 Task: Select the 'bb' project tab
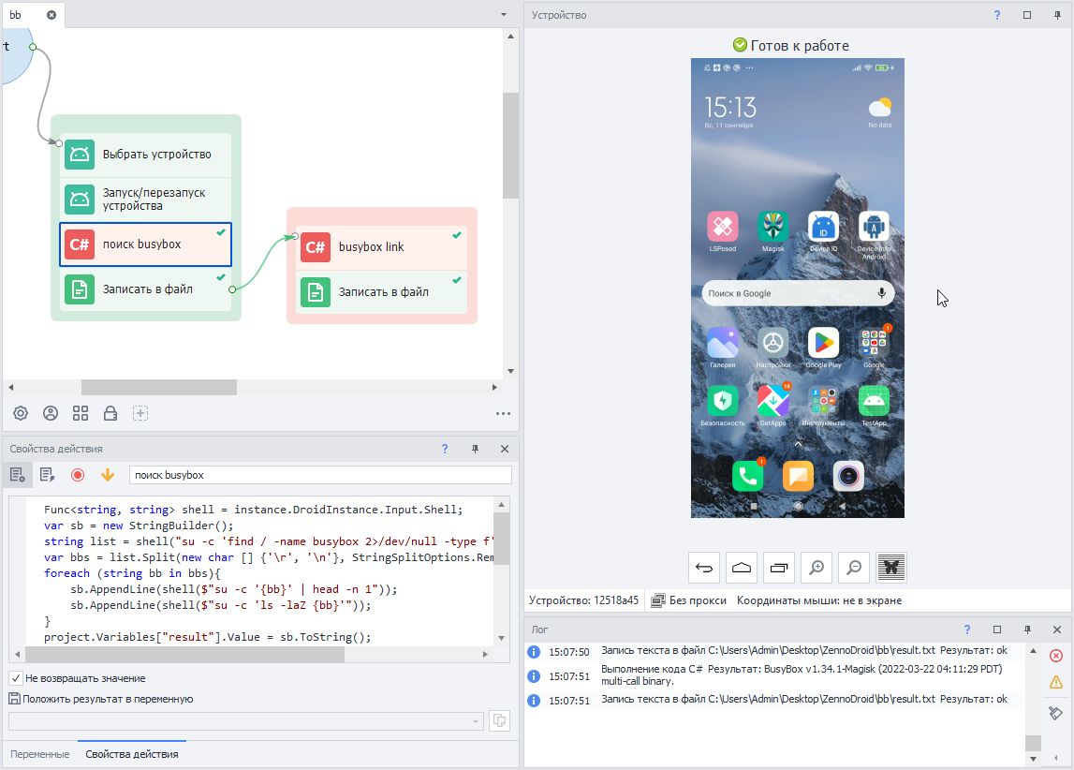point(16,15)
